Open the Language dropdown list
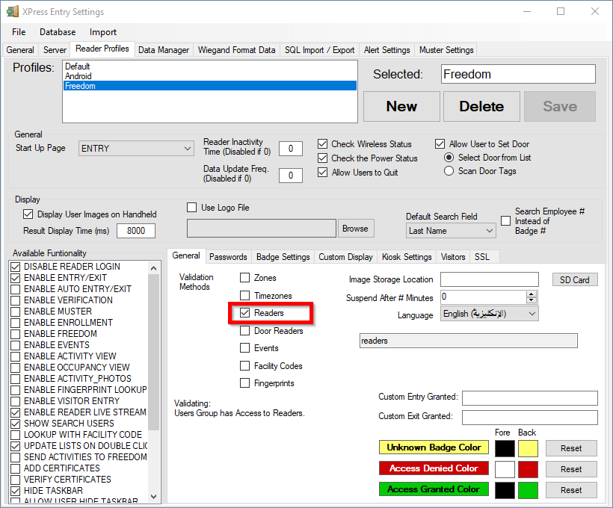The image size is (613, 508). [532, 315]
